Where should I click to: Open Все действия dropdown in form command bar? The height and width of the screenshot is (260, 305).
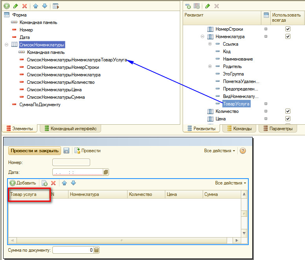[220, 151]
